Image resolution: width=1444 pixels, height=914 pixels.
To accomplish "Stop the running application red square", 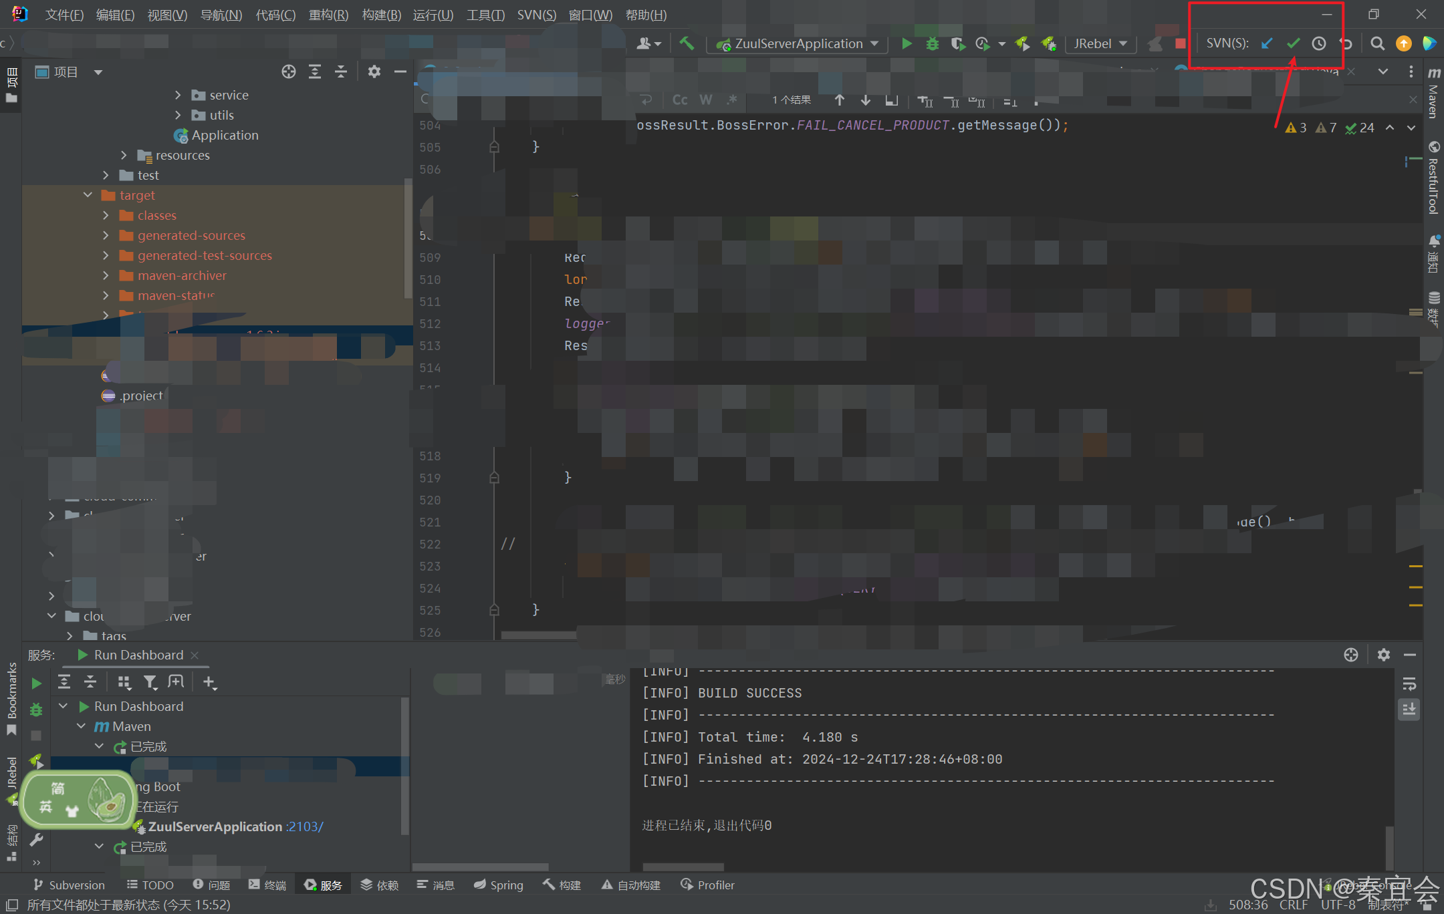I will point(1180,43).
